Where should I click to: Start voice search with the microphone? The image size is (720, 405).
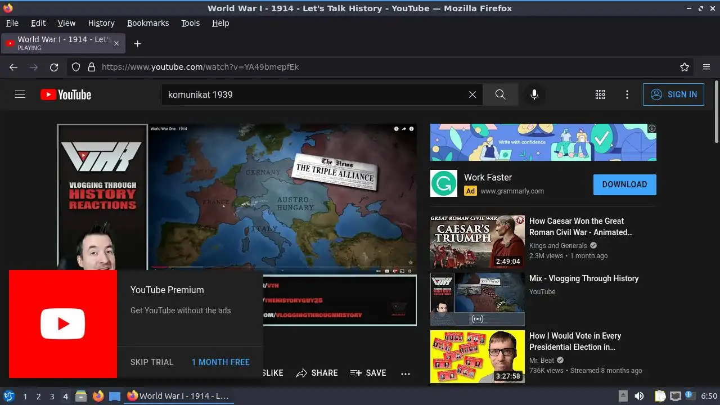point(534,94)
